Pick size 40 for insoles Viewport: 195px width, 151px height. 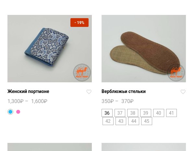[x=159, y=113]
